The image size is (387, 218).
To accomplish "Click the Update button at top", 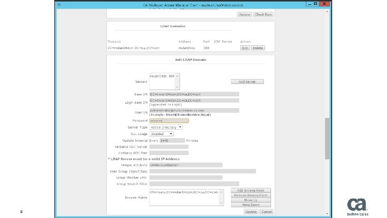I will 245,15.
